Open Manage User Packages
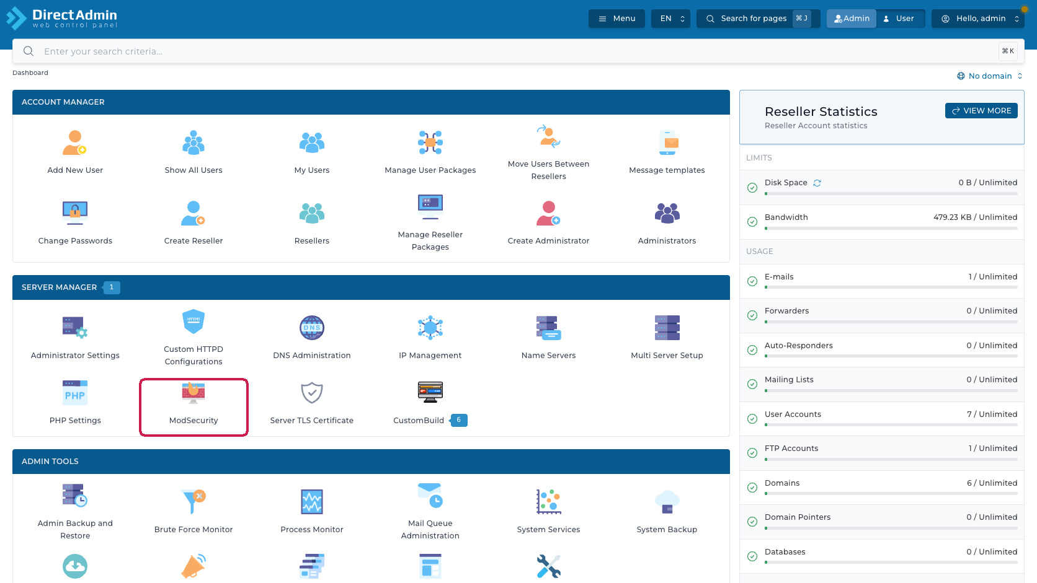The width and height of the screenshot is (1037, 583). (430, 153)
